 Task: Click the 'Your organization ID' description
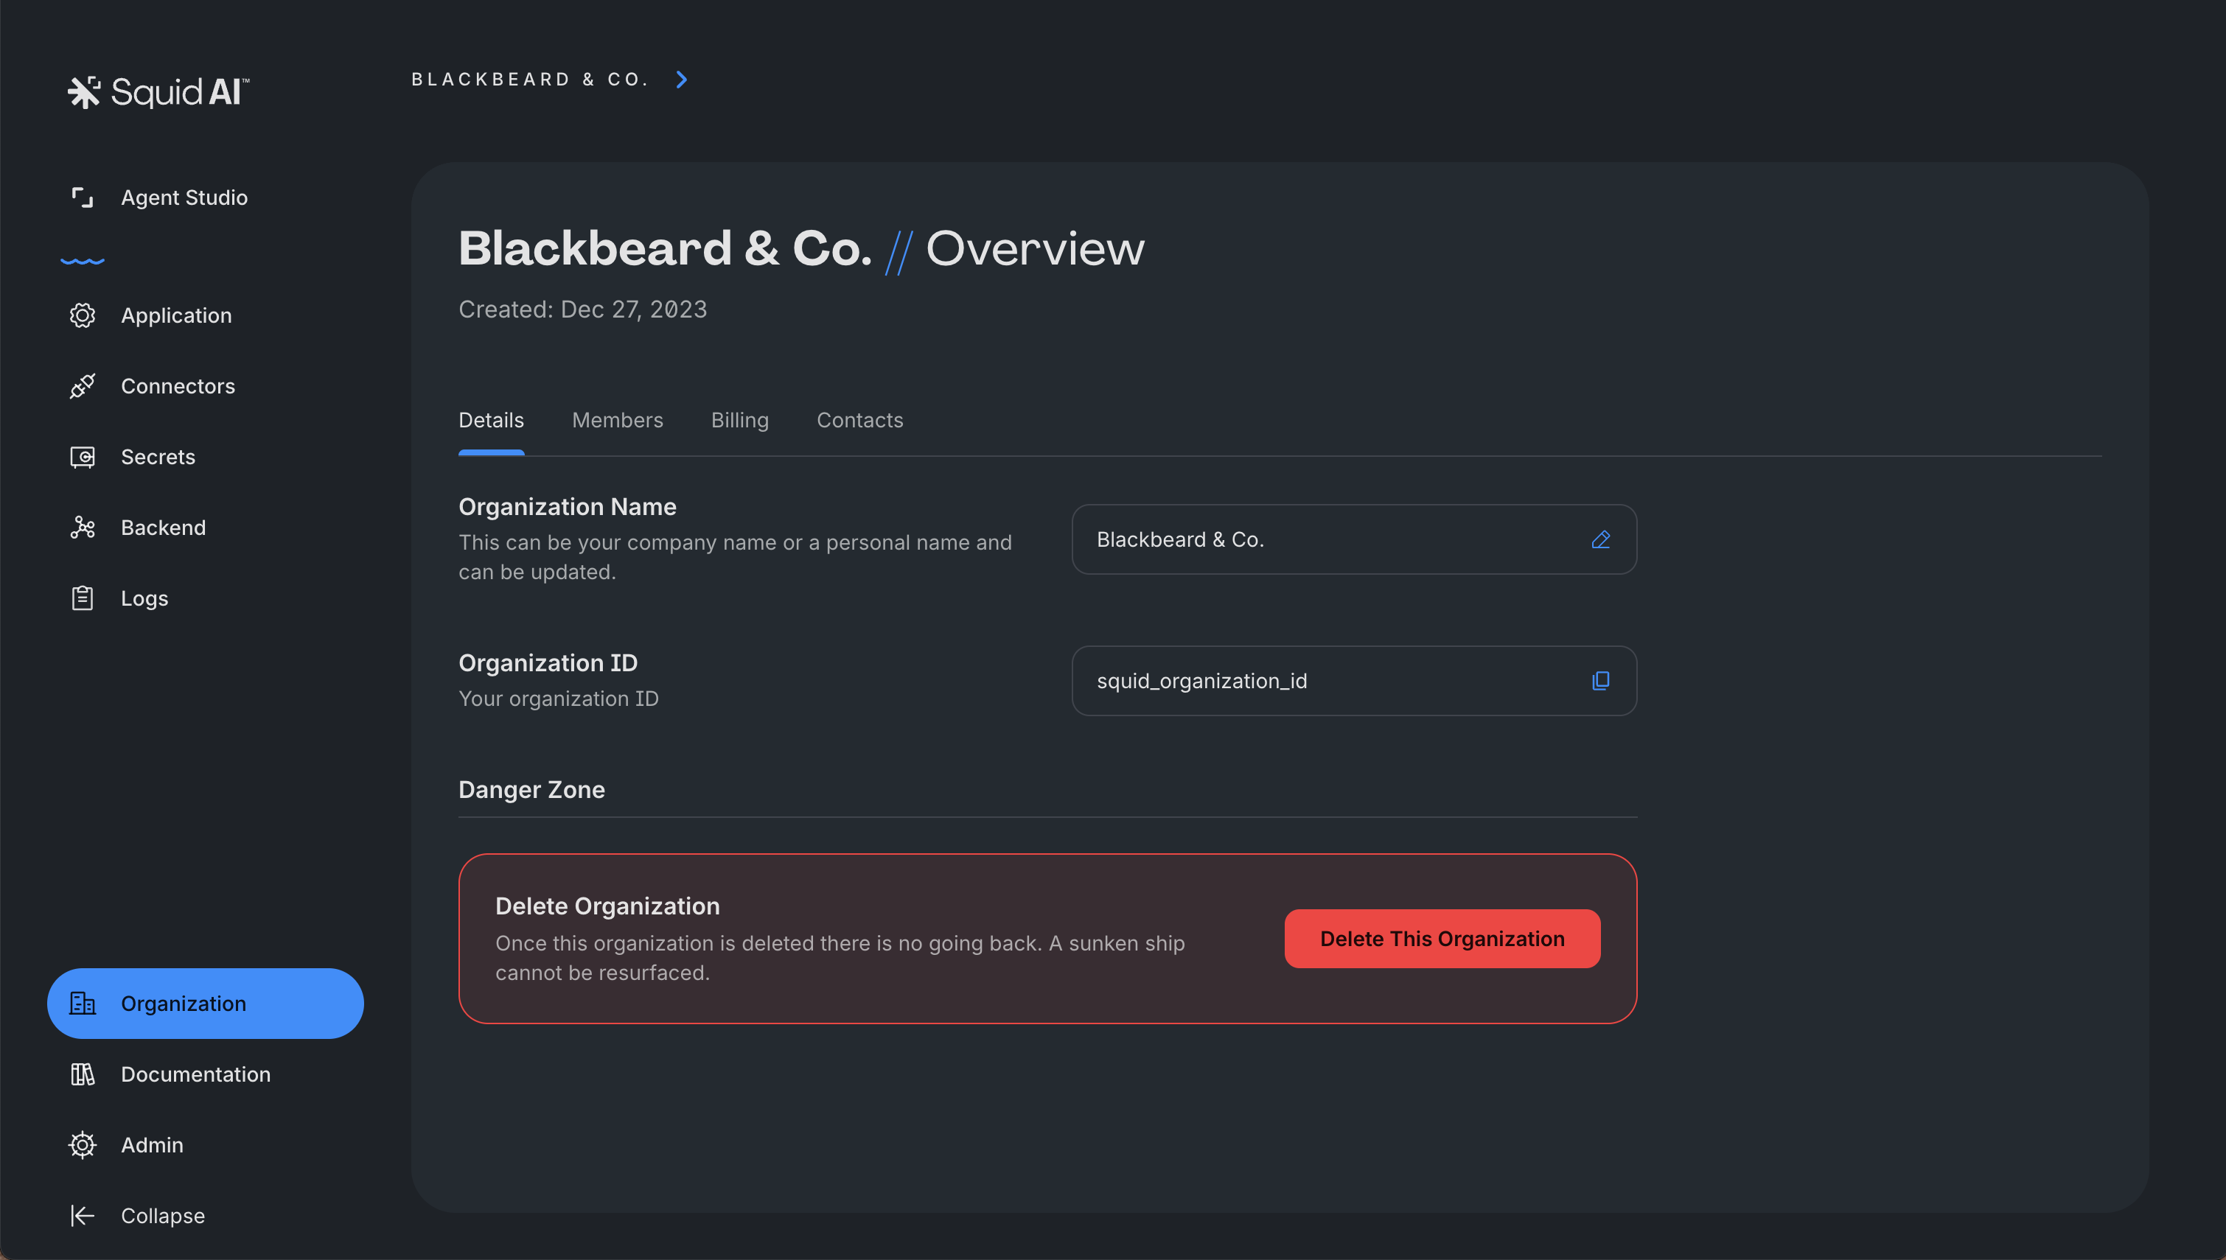(x=558, y=699)
